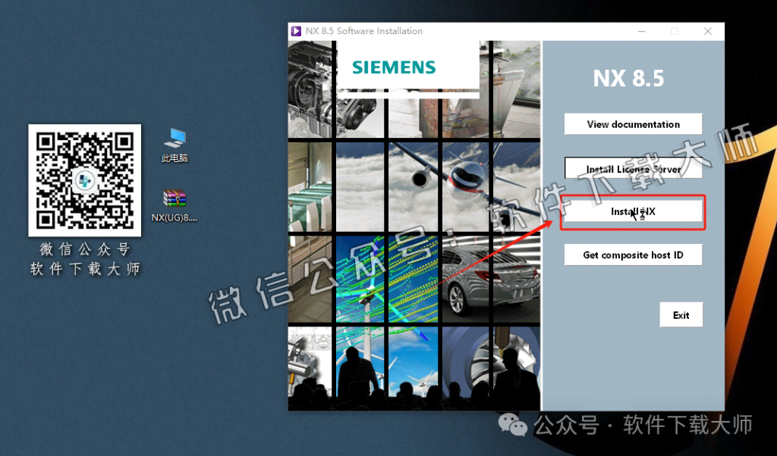The width and height of the screenshot is (777, 456).
Task: Click Get composite host ID
Action: (633, 255)
